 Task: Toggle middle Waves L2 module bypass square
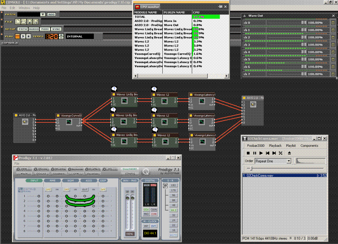[154, 115]
